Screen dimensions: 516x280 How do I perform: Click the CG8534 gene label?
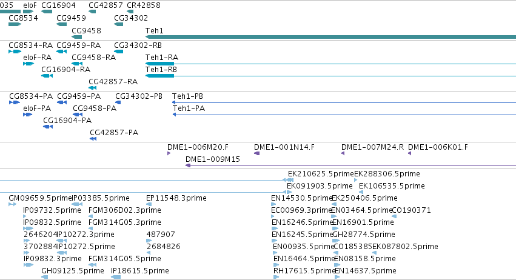tap(23, 18)
